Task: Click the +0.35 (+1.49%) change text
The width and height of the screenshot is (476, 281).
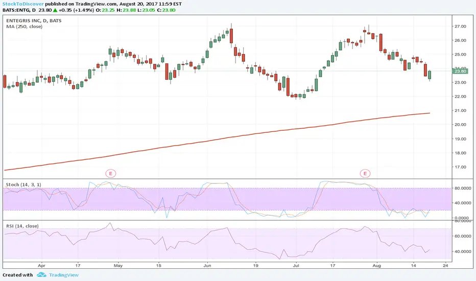Action: click(76, 10)
